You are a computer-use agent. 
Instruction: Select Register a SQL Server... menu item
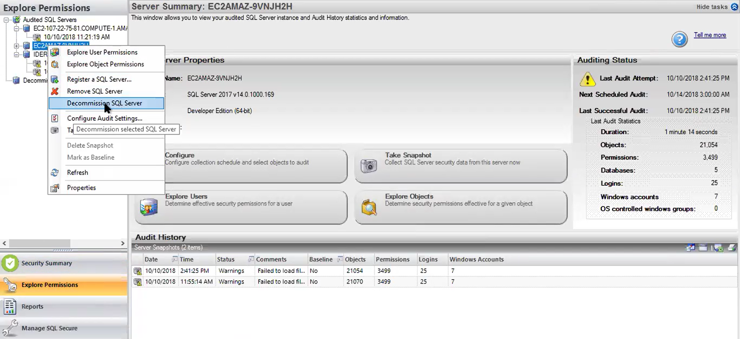click(106, 79)
